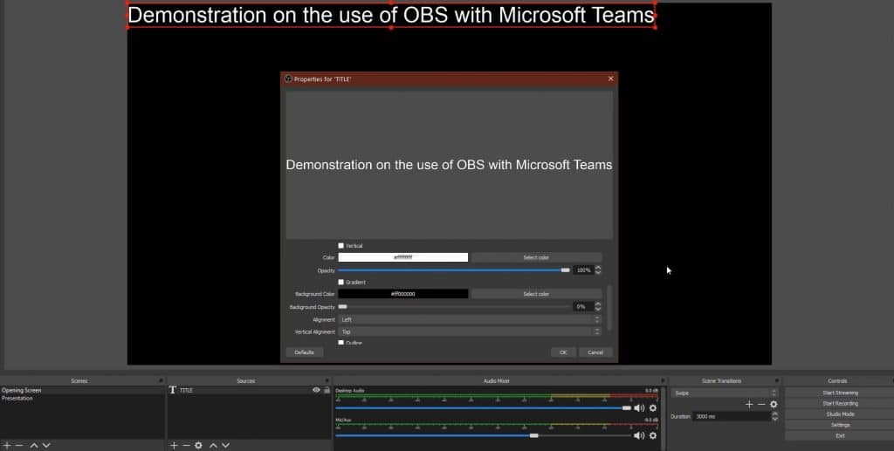Open transition properties gear in Scene Transitions

(774, 404)
